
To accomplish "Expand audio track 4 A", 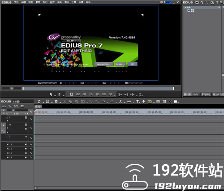I will pyautogui.click(x=7, y=157).
